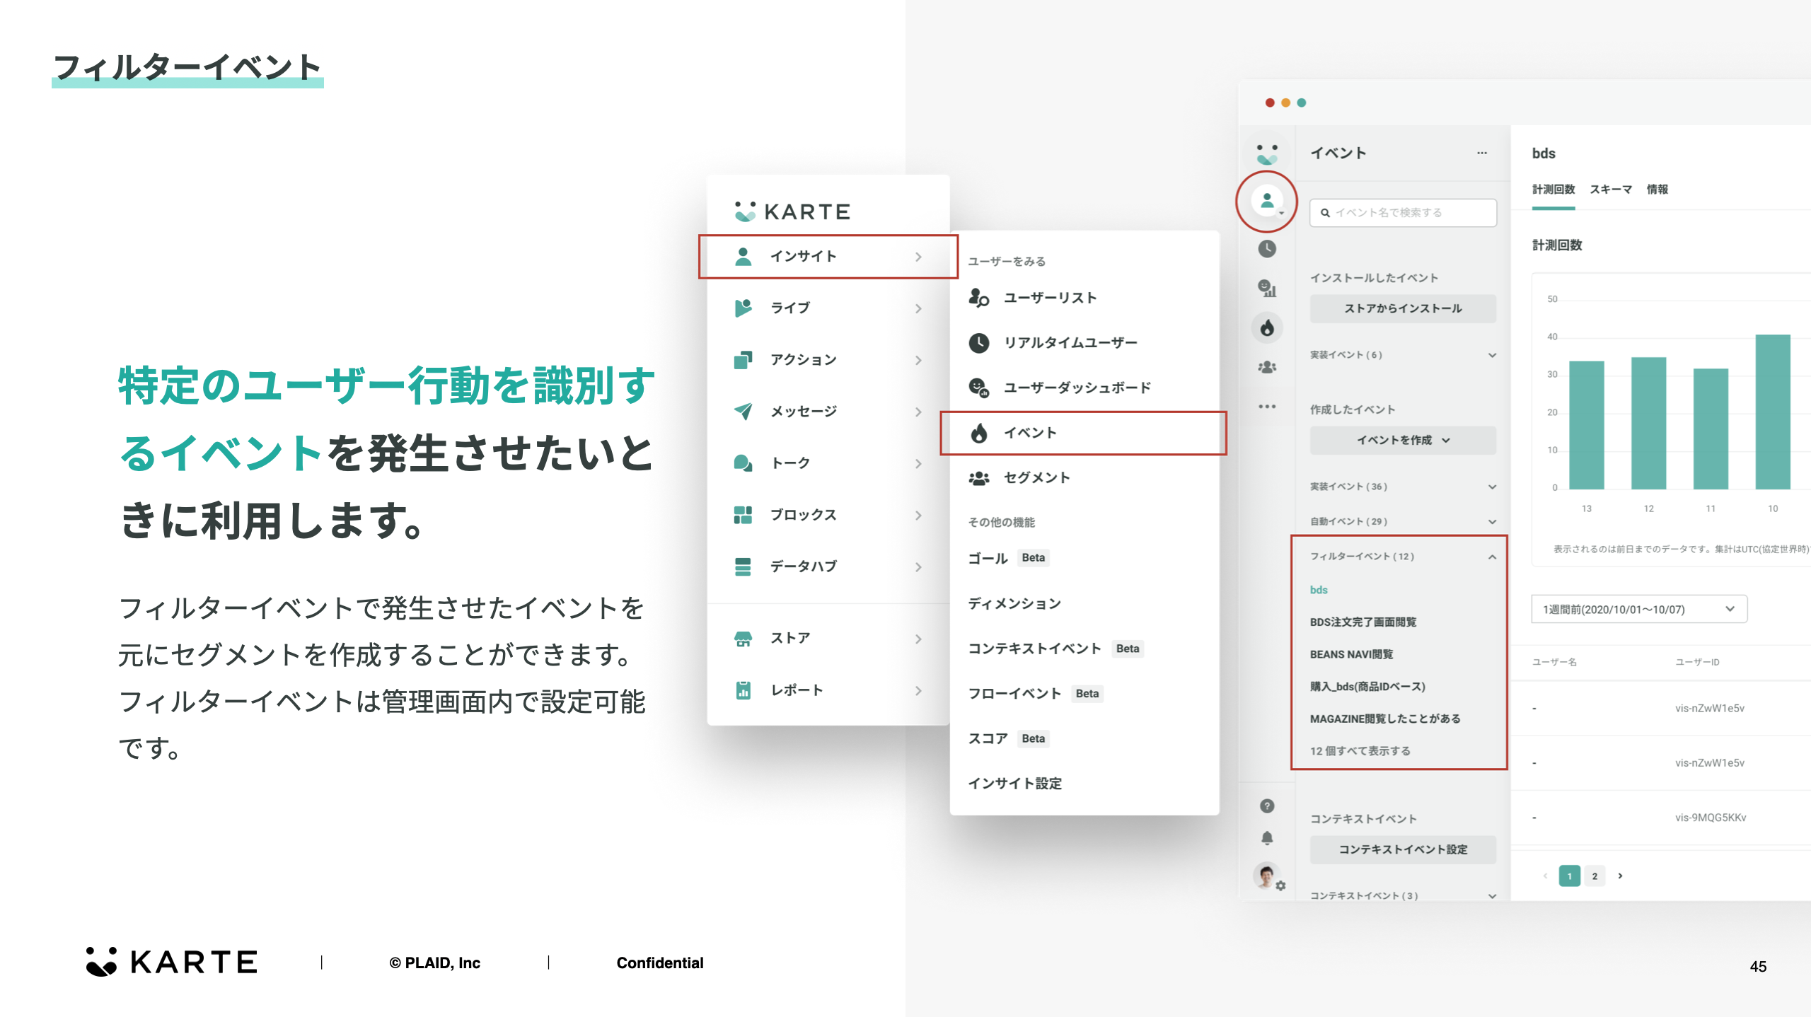Click the user list (ユーザーリスト) icon

tap(978, 298)
